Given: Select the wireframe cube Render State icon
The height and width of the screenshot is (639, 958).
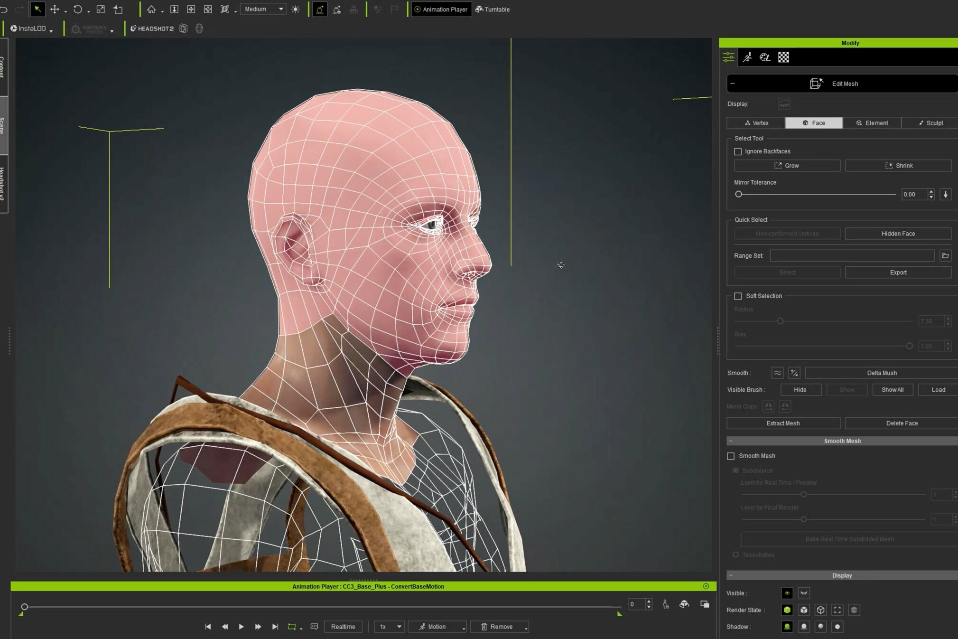Looking at the screenshot, I should pyautogui.click(x=821, y=610).
